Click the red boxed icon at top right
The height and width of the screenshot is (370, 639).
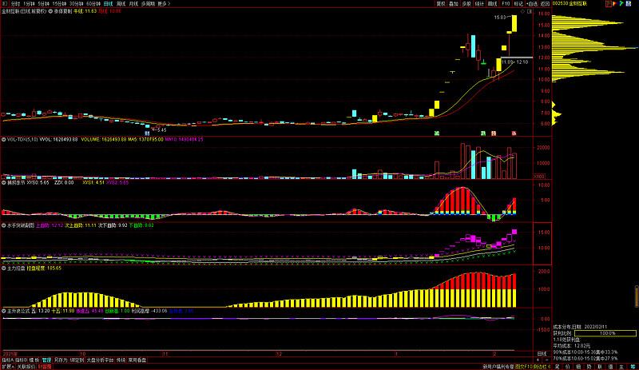click(x=609, y=3)
